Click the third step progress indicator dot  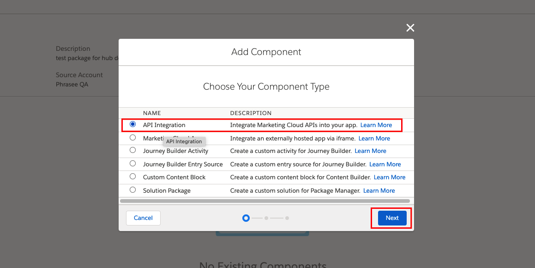[287, 218]
